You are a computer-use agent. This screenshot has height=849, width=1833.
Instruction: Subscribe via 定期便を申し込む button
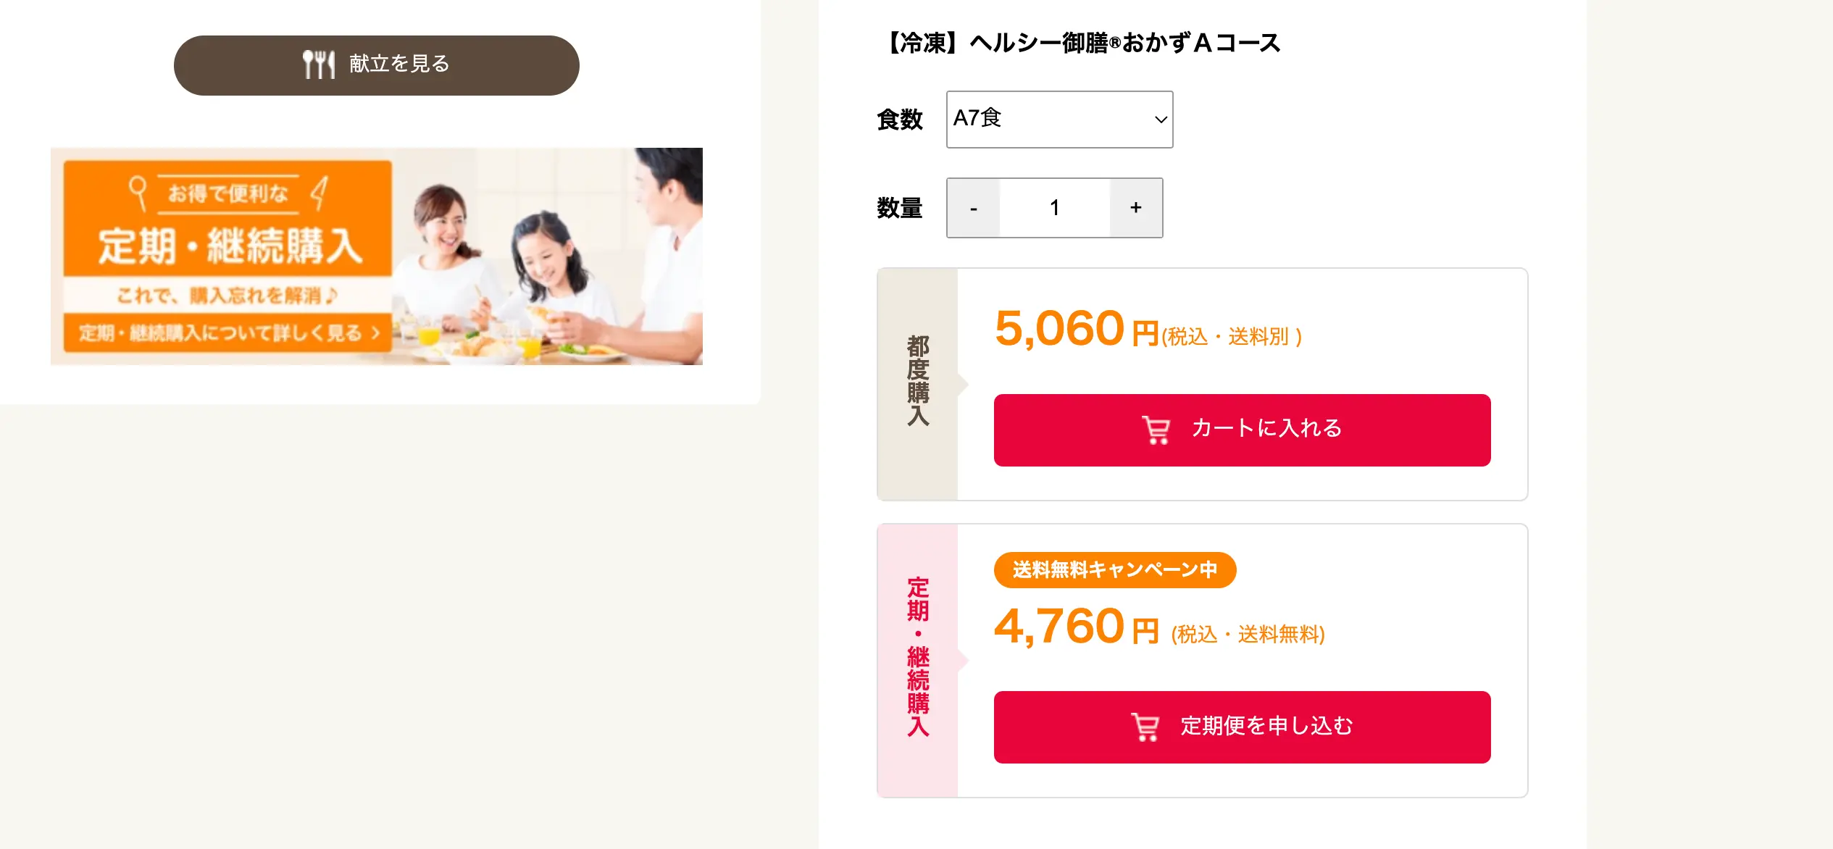coord(1242,727)
